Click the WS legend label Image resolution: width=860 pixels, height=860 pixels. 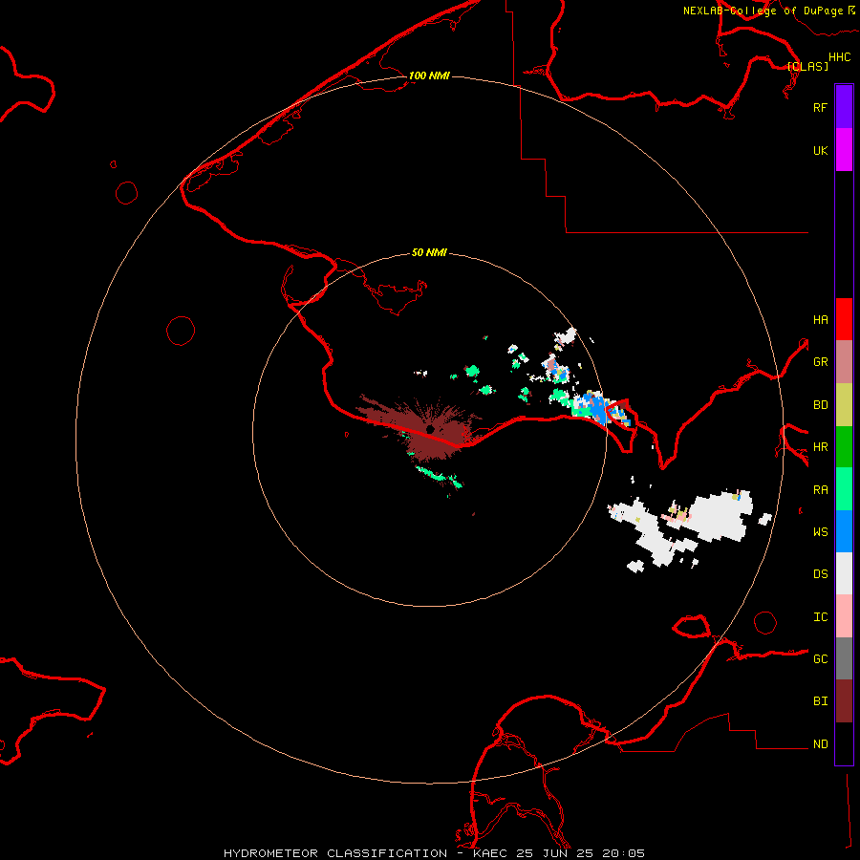tap(820, 531)
